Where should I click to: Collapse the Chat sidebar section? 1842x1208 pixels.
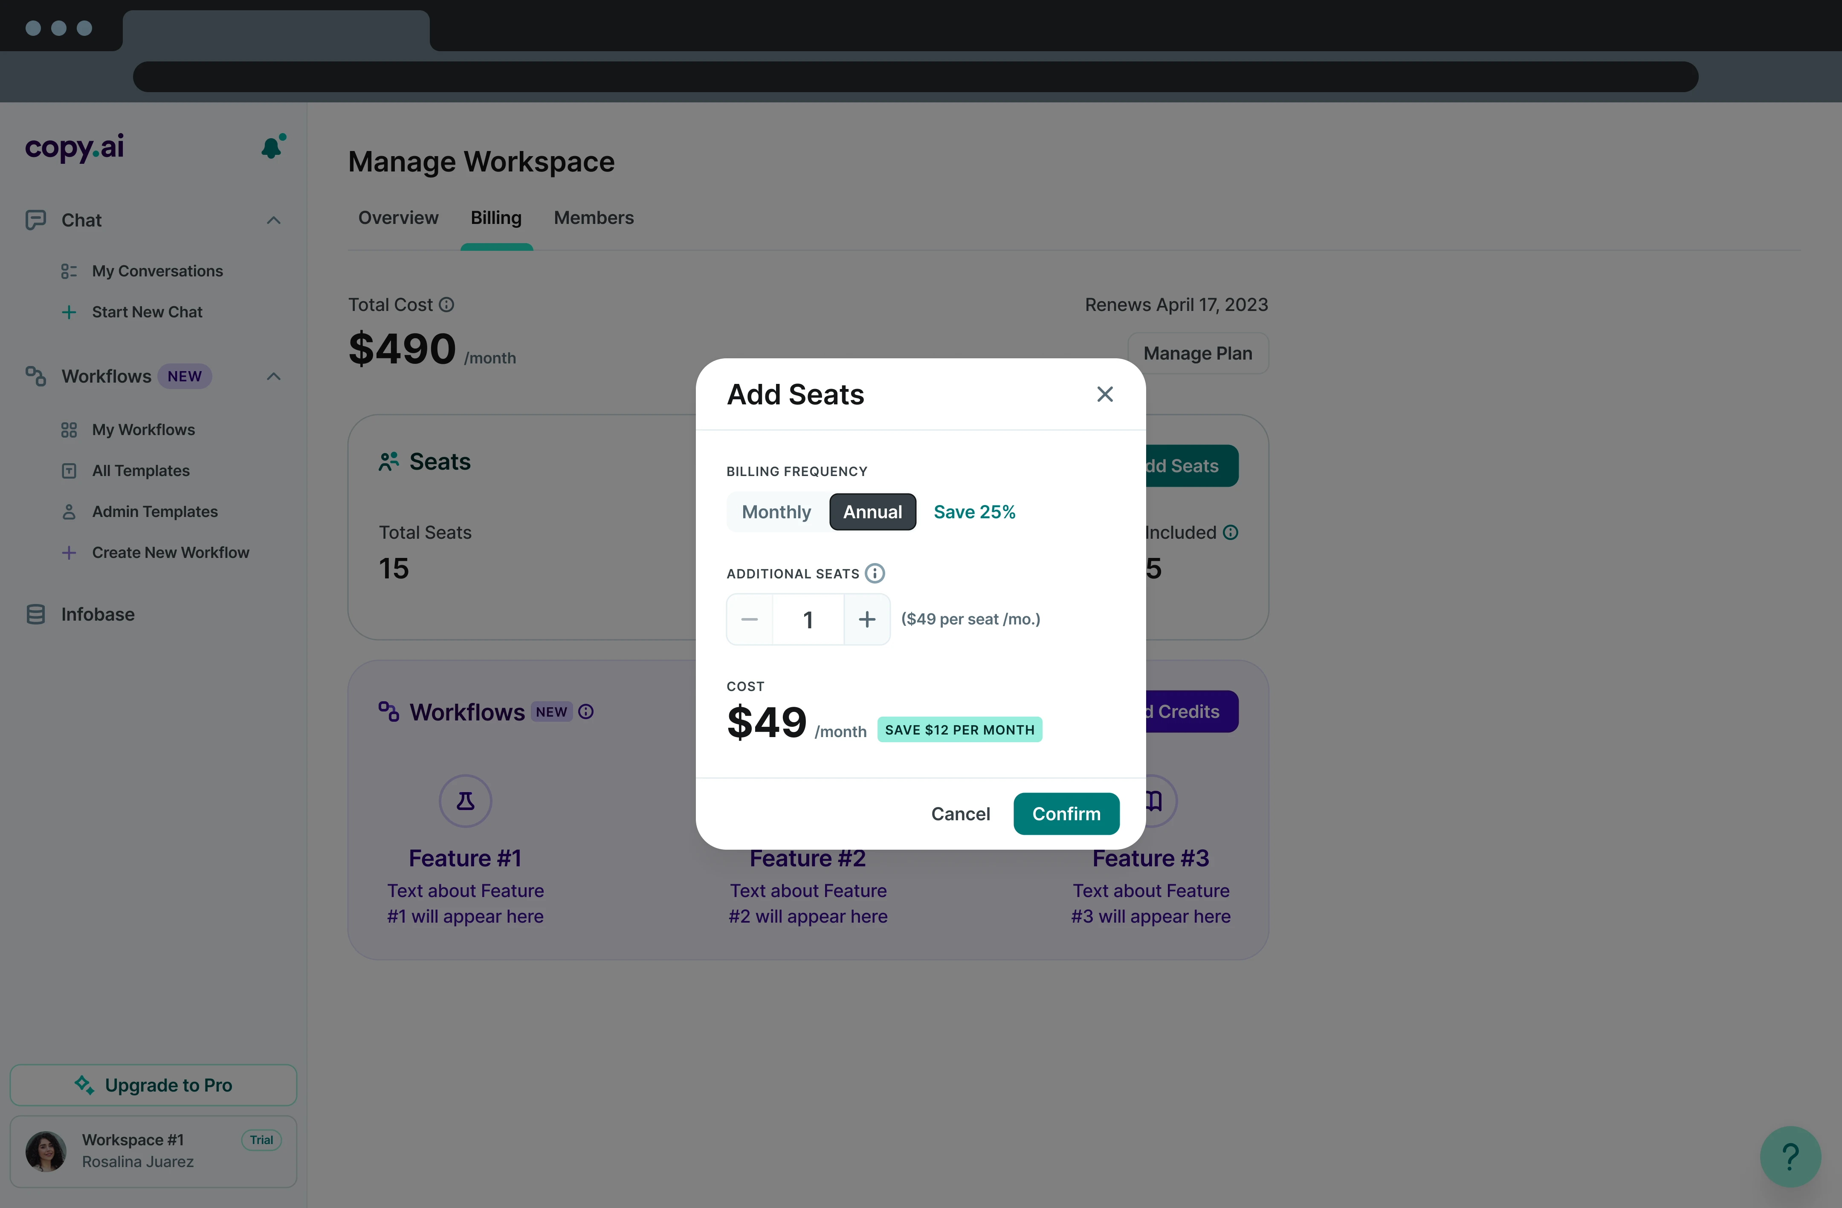pos(273,221)
